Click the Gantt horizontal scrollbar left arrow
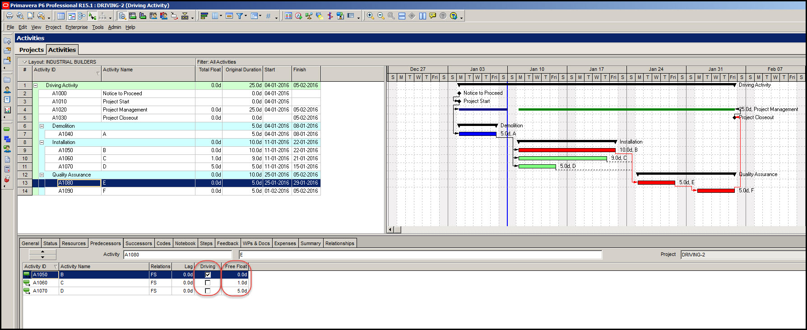 [390, 230]
